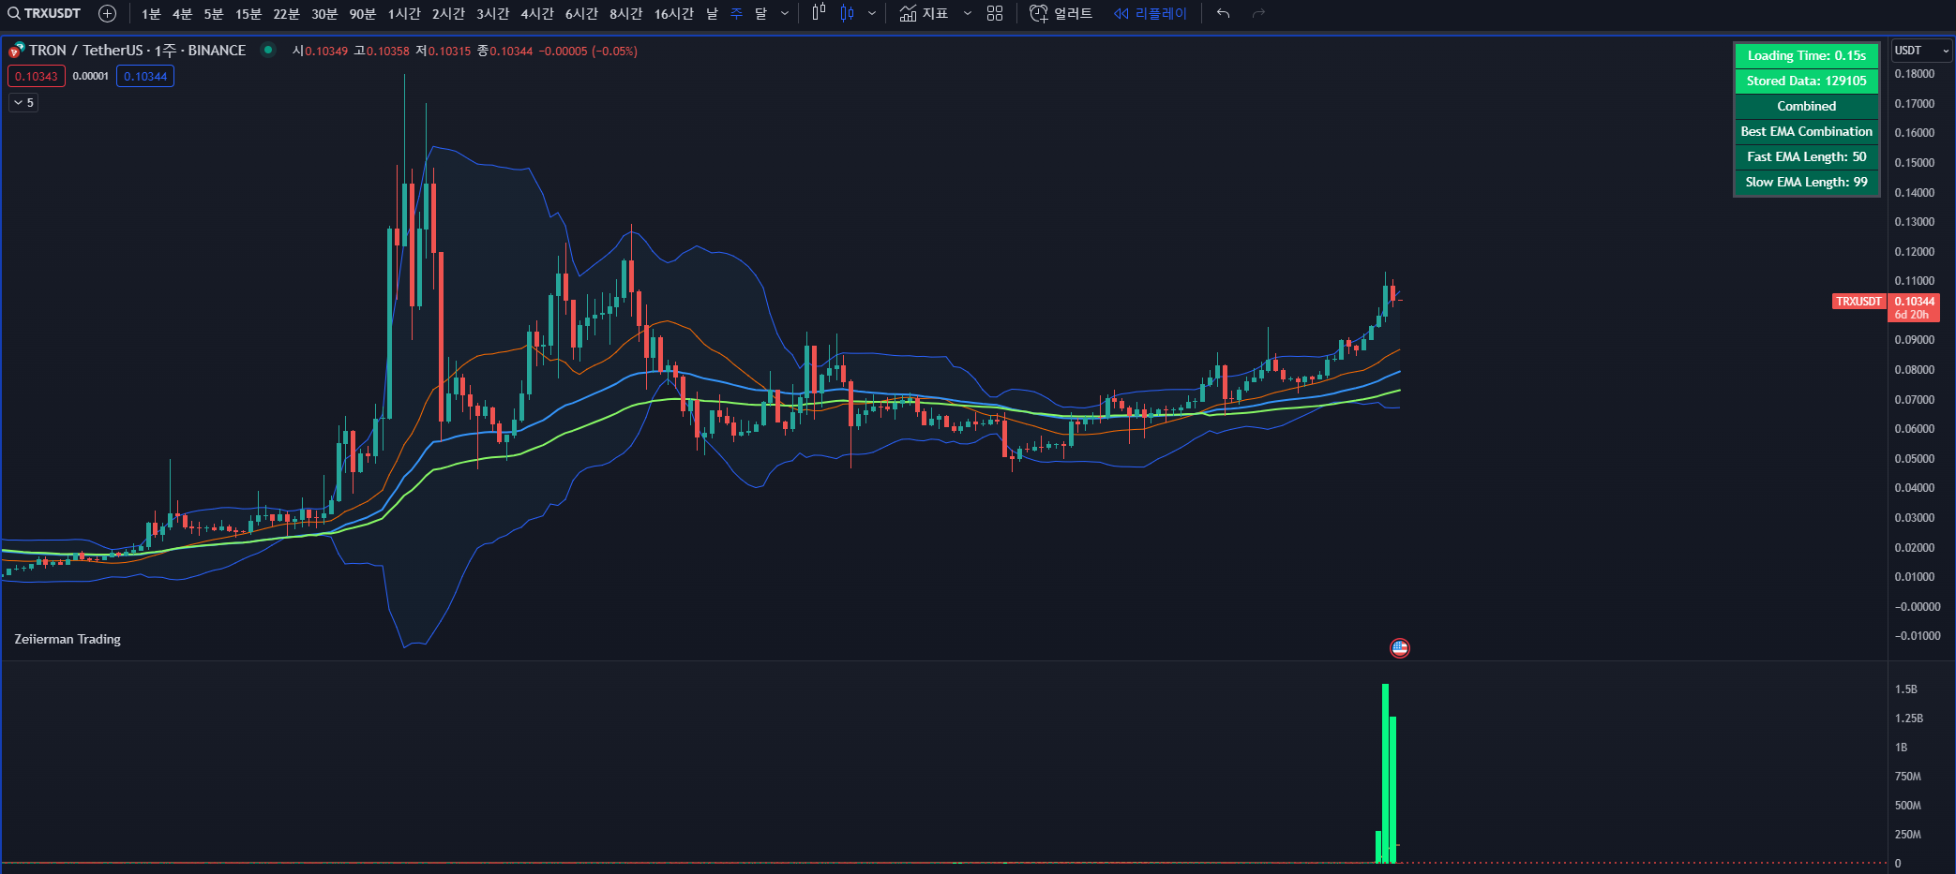Image resolution: width=1956 pixels, height=874 pixels.
Task: Click the 0.18000 price scale label
Action: click(x=1914, y=74)
